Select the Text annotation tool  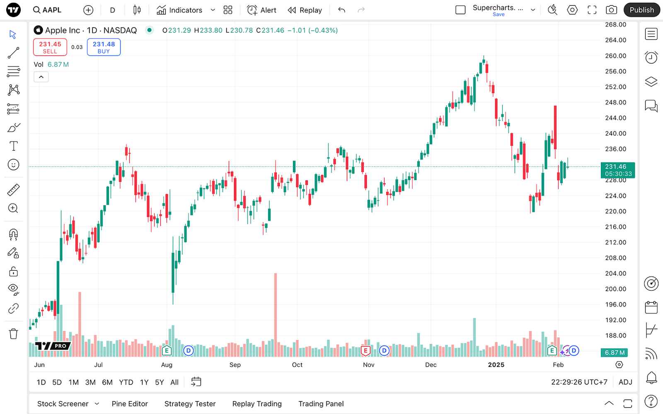[x=13, y=146]
